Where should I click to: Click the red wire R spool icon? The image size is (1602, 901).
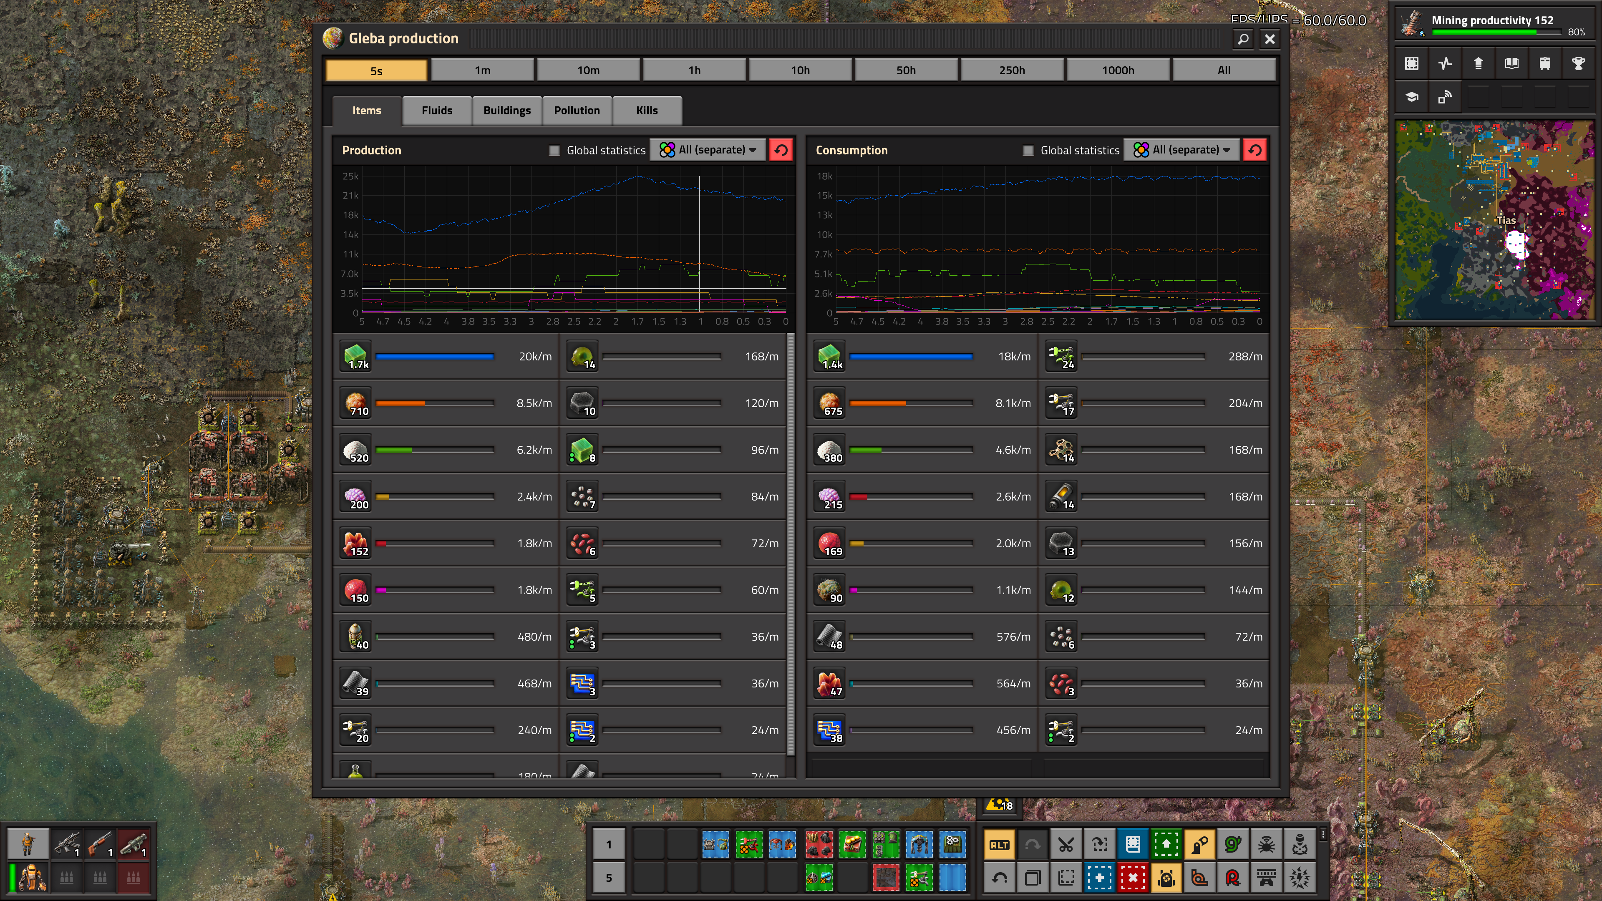(1233, 878)
